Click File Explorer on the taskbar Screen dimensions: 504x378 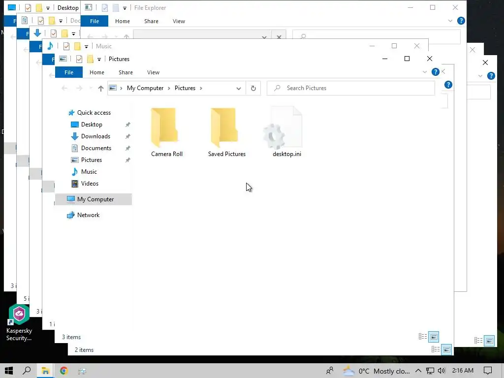[45, 371]
